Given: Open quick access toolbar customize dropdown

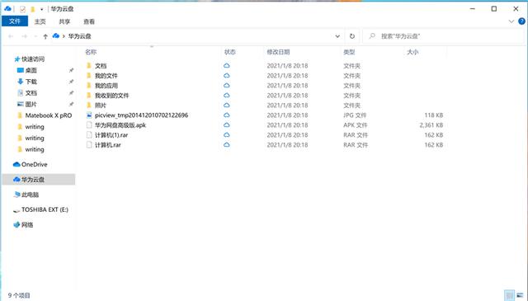Looking at the screenshot, I should [42, 9].
